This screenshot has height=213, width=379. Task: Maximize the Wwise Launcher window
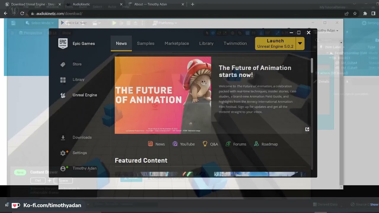[325, 23]
